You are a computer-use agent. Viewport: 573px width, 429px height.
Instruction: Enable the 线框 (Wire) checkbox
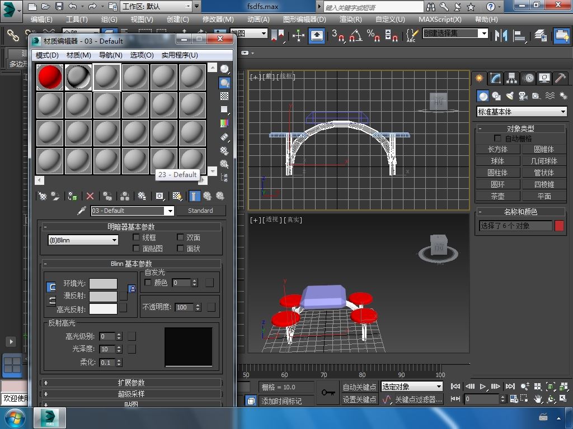[x=136, y=237]
